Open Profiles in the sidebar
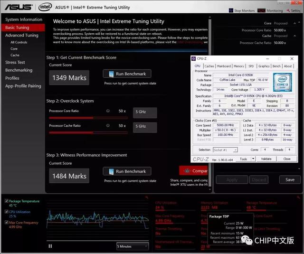The width and height of the screenshot is (304, 254). click(12, 78)
